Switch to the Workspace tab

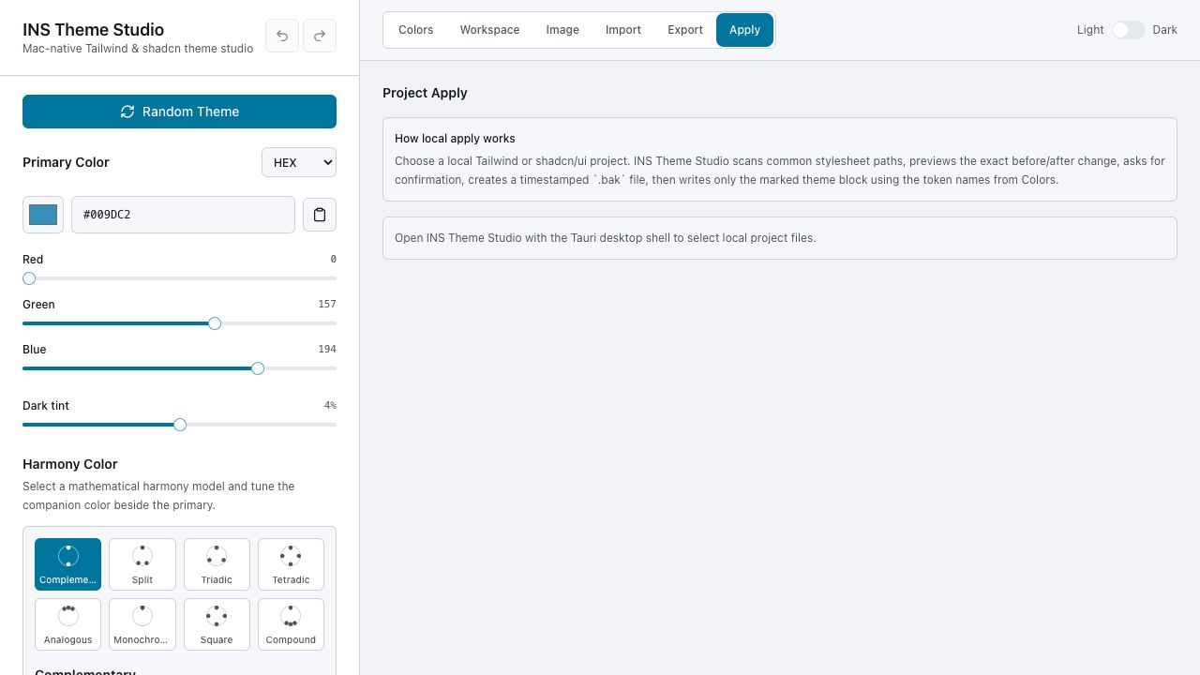tap(489, 30)
